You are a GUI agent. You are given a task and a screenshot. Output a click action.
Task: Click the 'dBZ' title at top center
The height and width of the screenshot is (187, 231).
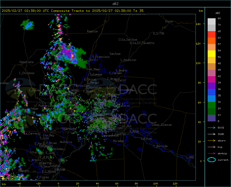pyautogui.click(x=115, y=4)
